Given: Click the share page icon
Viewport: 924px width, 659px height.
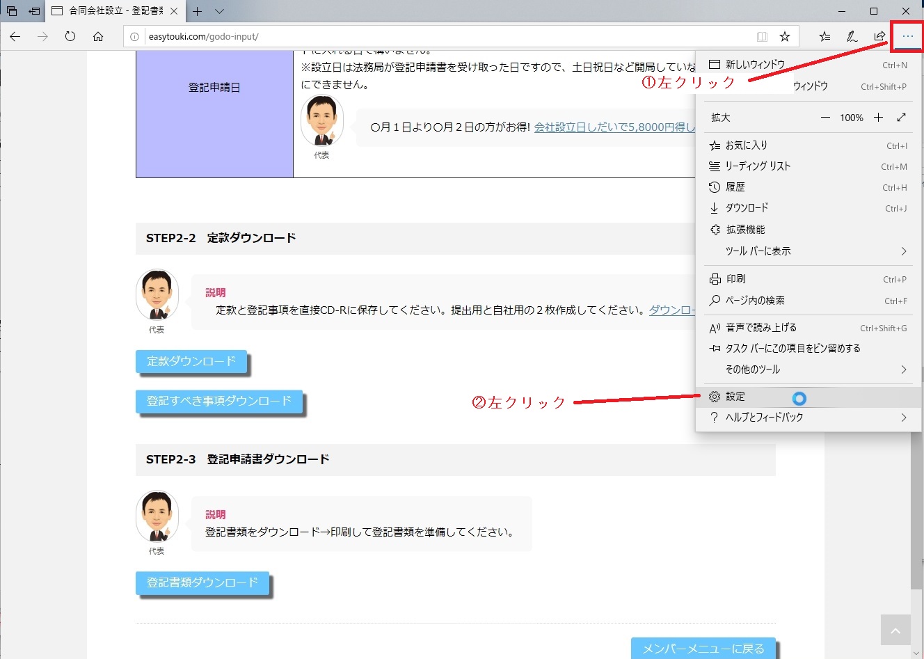Looking at the screenshot, I should (879, 36).
